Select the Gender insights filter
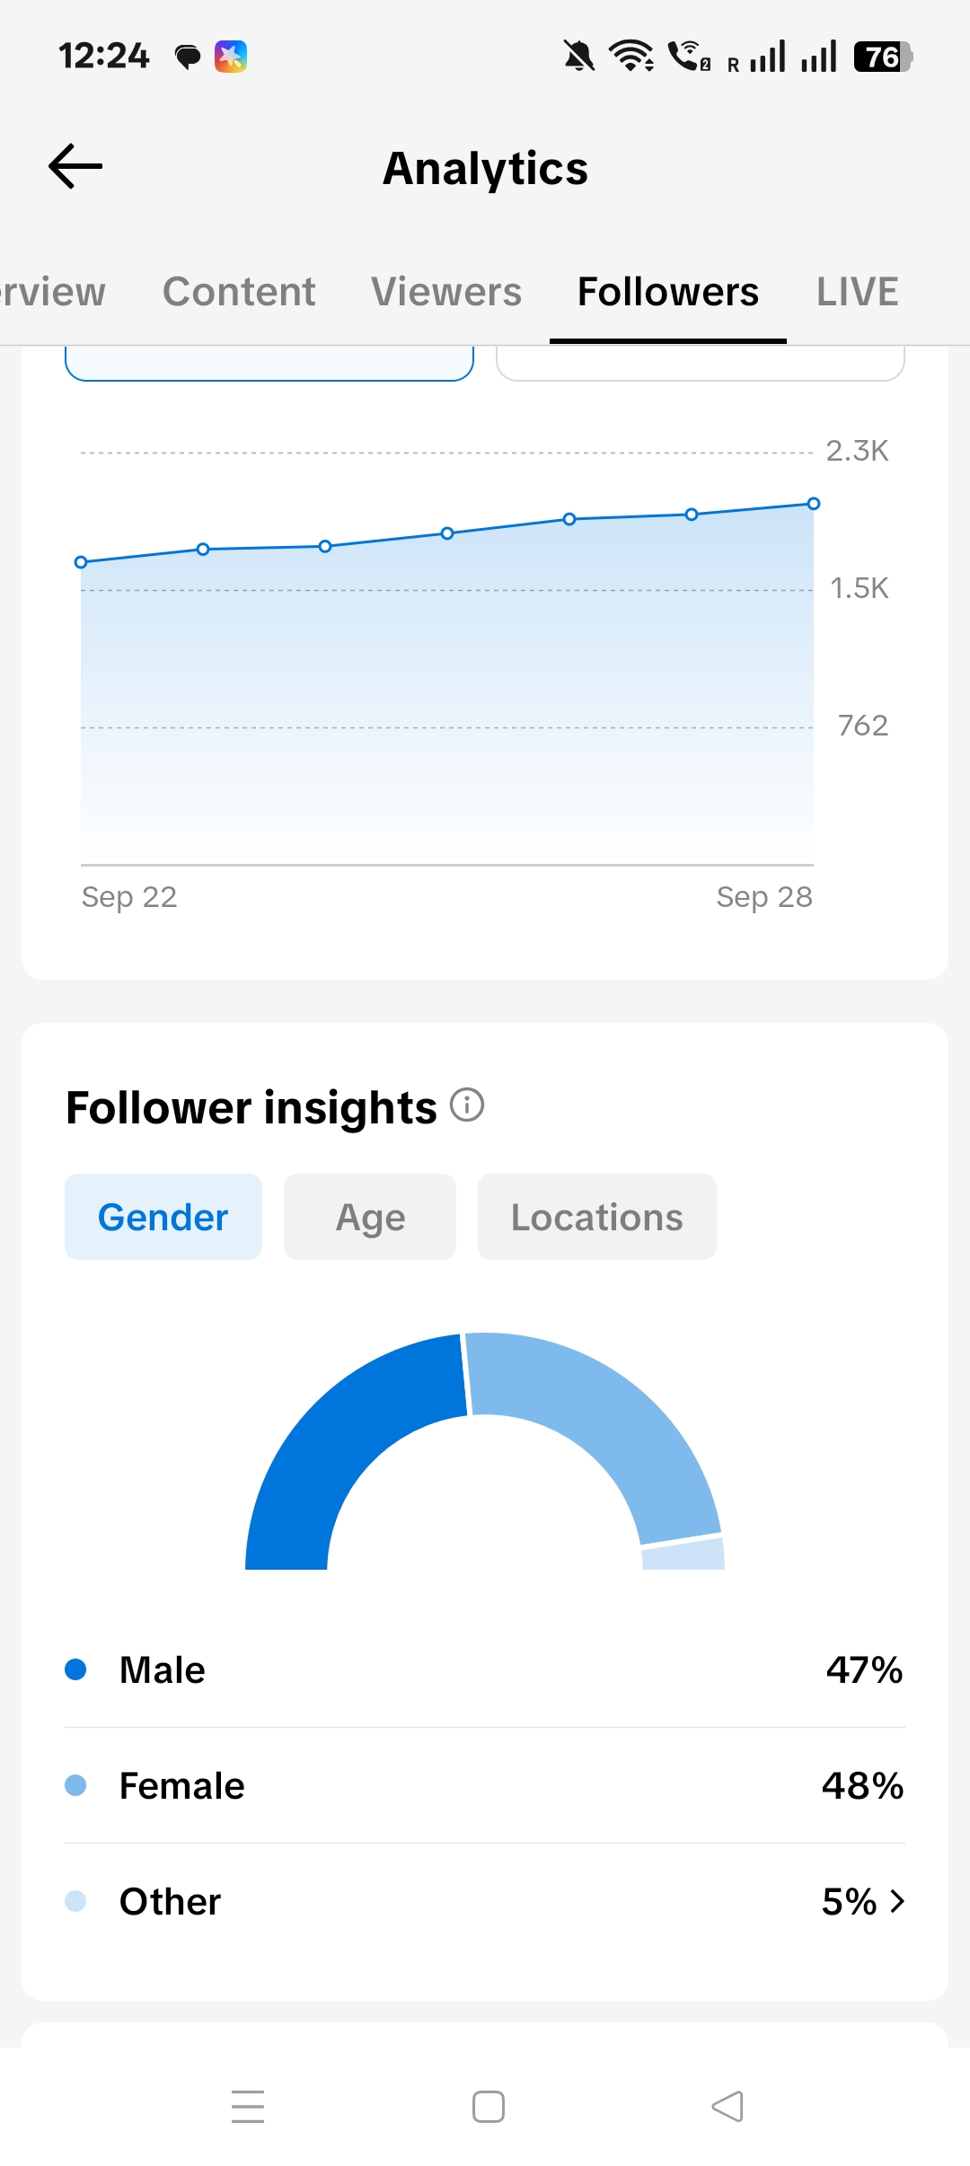The image size is (970, 2166). [x=163, y=1217]
